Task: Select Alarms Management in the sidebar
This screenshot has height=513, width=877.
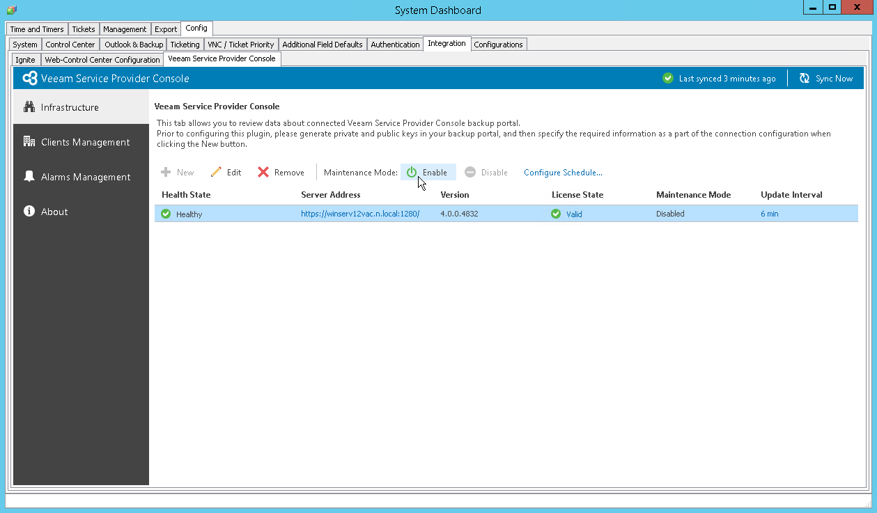Action: tap(81, 177)
